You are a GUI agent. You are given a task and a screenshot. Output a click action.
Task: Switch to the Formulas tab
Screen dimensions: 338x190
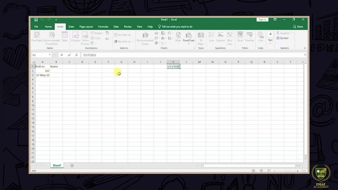(x=103, y=27)
